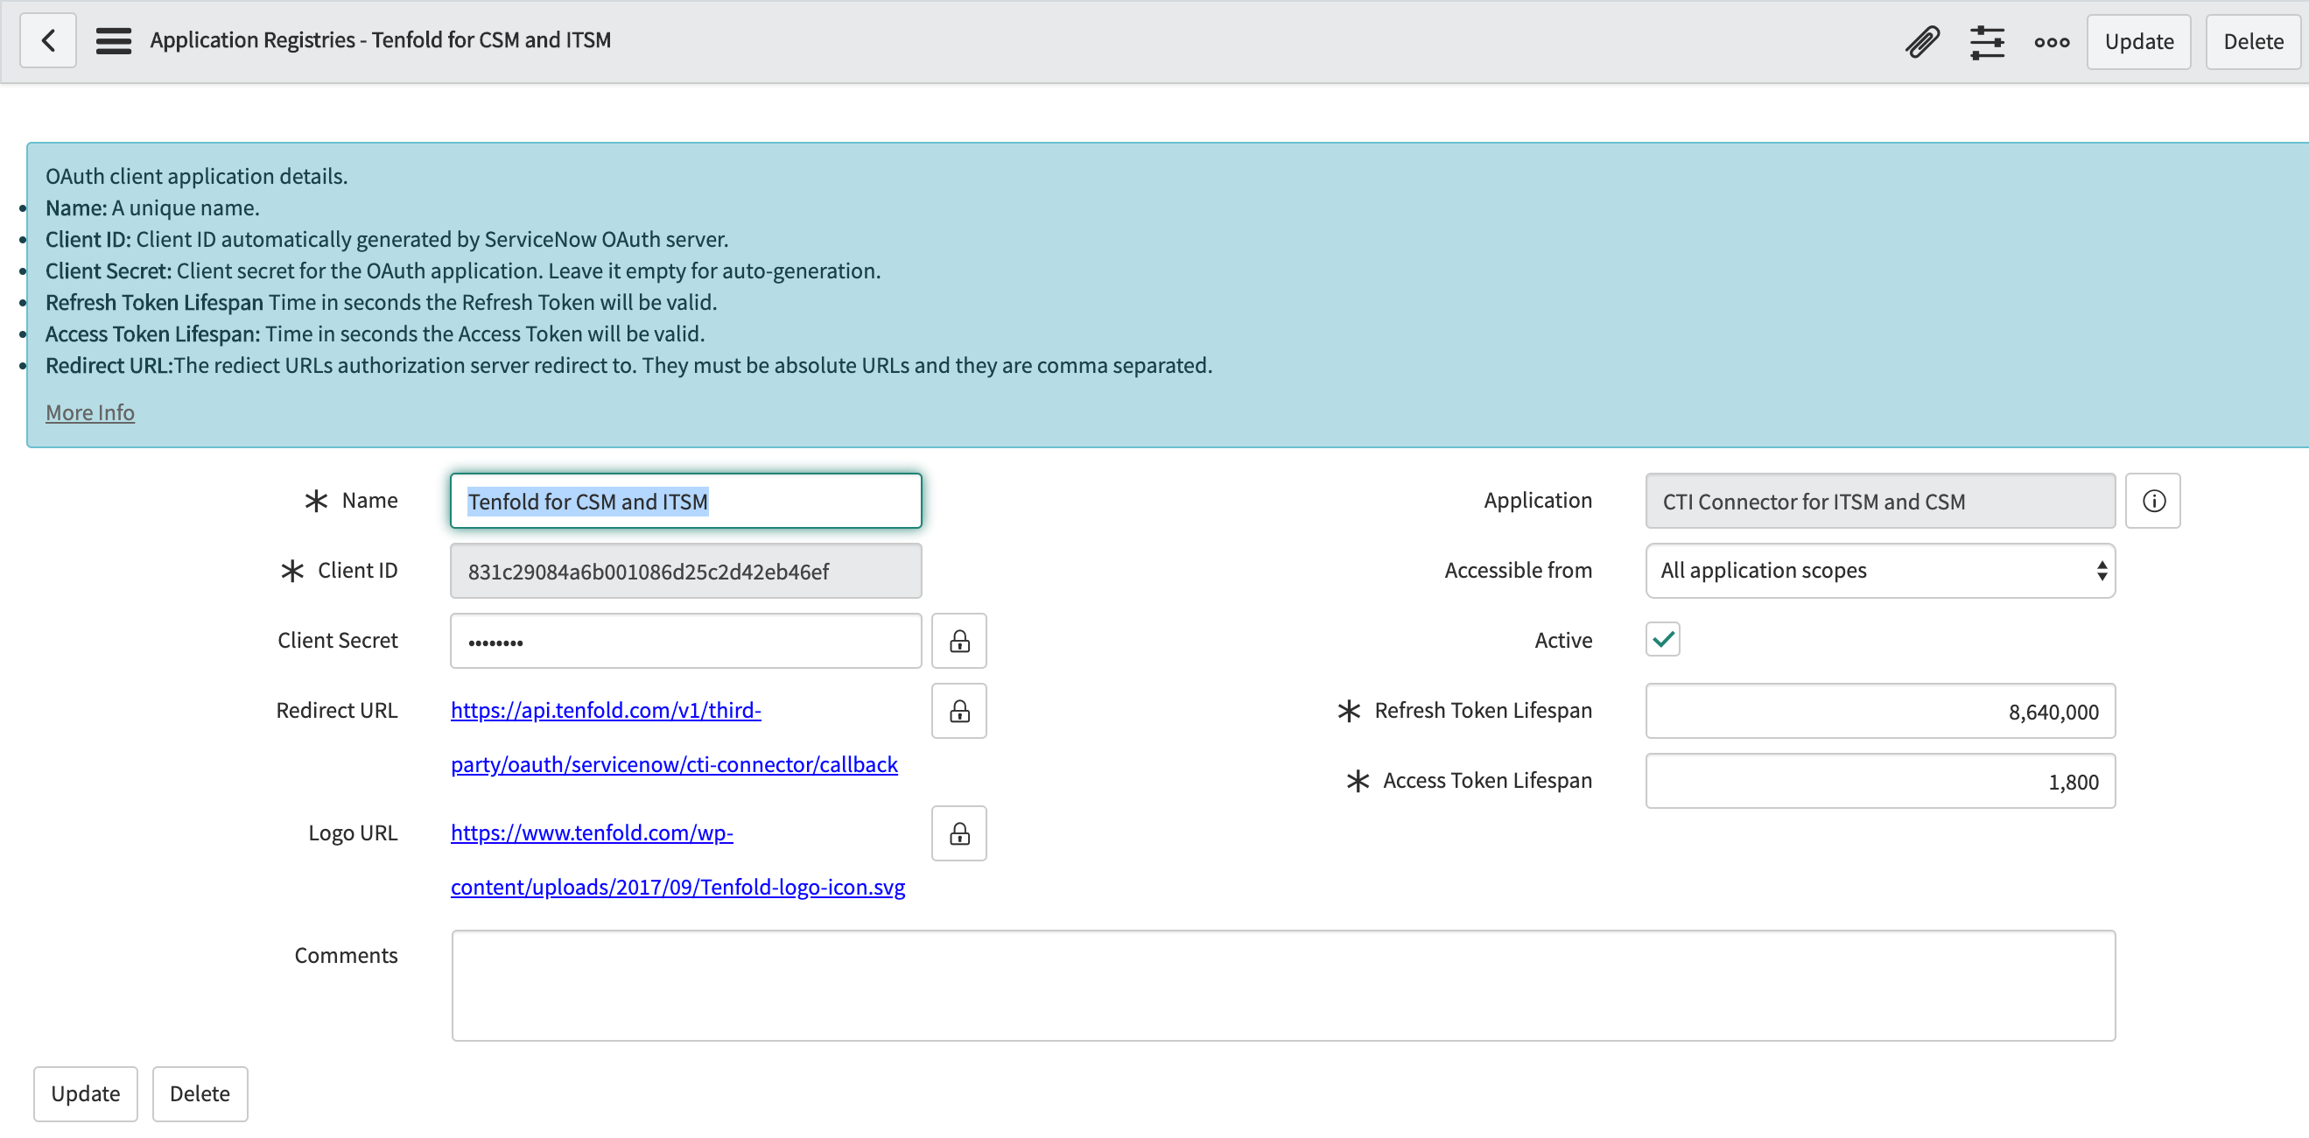Click the Client Secret label
The height and width of the screenshot is (1138, 2309).
coord(337,640)
